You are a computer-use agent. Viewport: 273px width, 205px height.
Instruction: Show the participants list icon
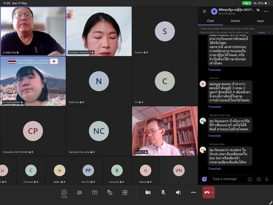pos(79,192)
